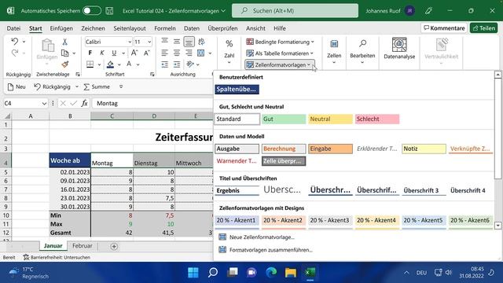
Task: Open the font size 11 dropdown
Action: pyautogui.click(x=149, y=42)
